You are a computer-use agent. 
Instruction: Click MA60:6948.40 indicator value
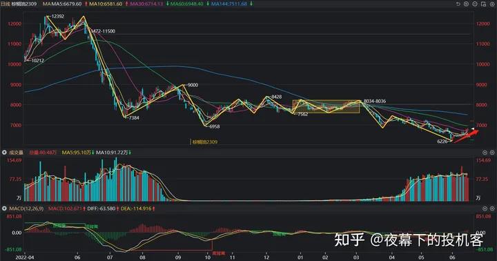pos(186,4)
